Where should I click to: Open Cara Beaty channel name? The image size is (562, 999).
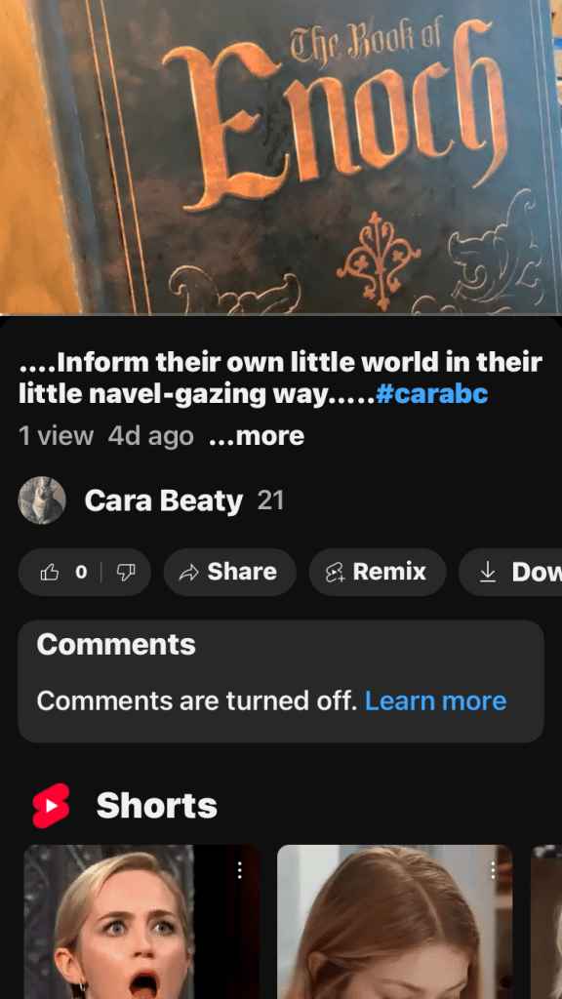coord(164,500)
